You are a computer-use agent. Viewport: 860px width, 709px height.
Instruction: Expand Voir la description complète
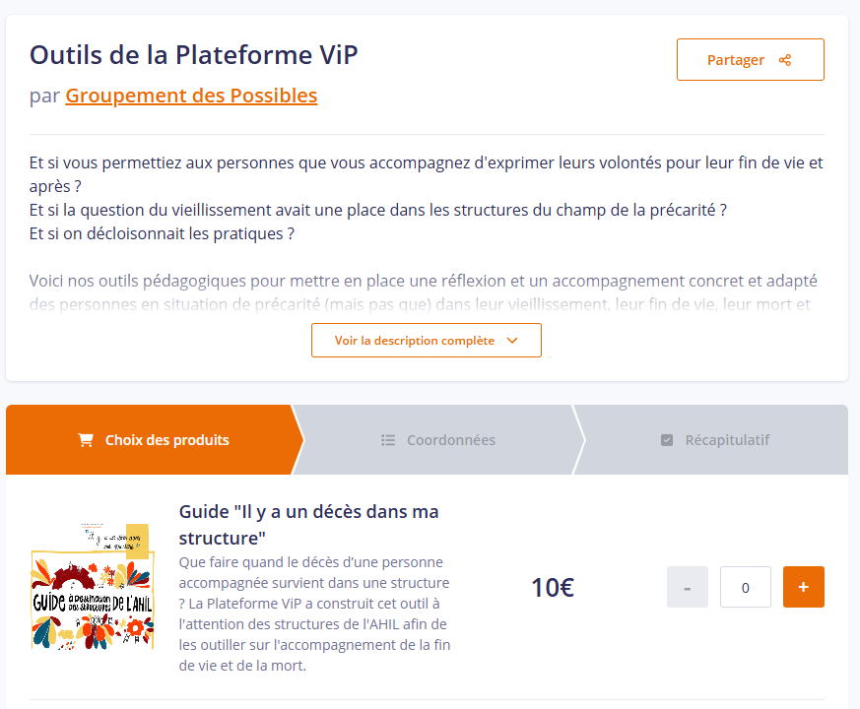[x=427, y=340]
